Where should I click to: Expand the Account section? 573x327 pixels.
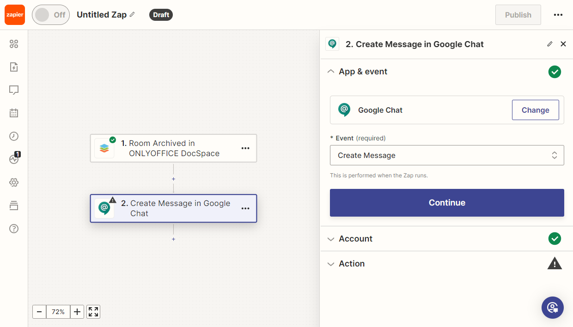[x=355, y=239]
